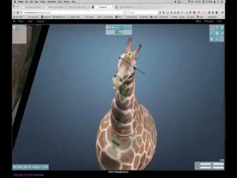Click the small icon at the thumbnail's top-left corner
237x178 pixels.
pos(15,27)
